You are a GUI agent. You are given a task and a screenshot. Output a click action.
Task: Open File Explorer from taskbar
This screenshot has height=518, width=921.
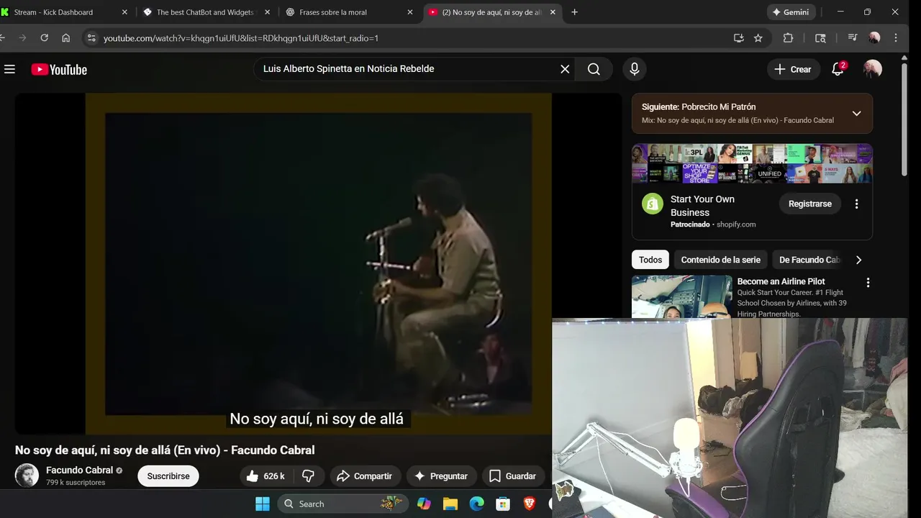450,504
